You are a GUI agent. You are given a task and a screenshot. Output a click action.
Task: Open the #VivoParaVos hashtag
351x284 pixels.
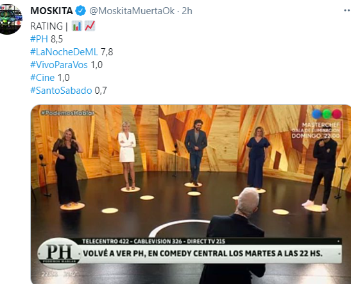(x=59, y=65)
